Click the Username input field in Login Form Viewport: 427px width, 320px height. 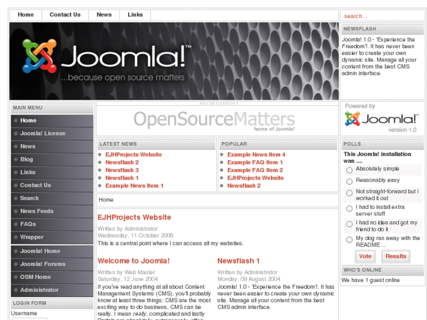[x=29, y=319]
